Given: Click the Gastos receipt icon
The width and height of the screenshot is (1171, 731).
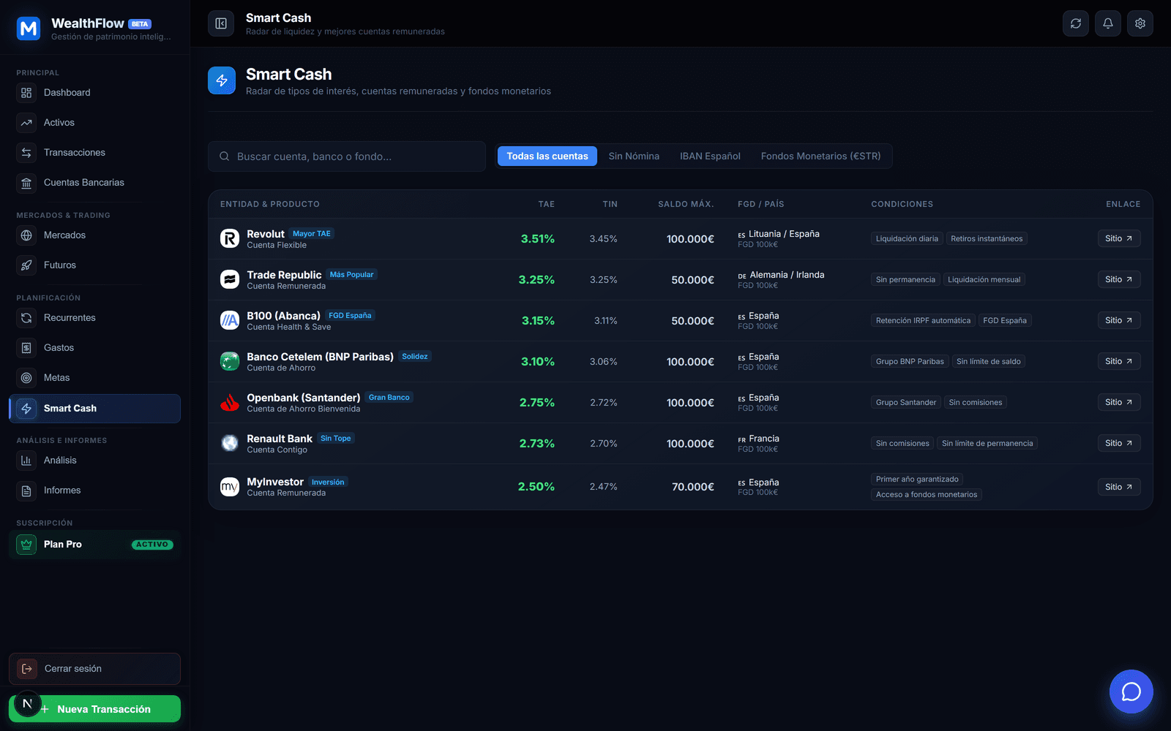Looking at the screenshot, I should tap(26, 348).
